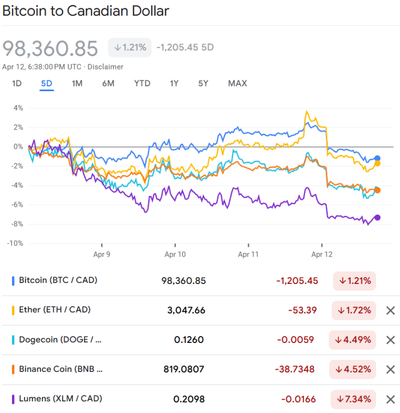Switch to the 1D time range tab
This screenshot has height=413, width=400.
coord(17,83)
